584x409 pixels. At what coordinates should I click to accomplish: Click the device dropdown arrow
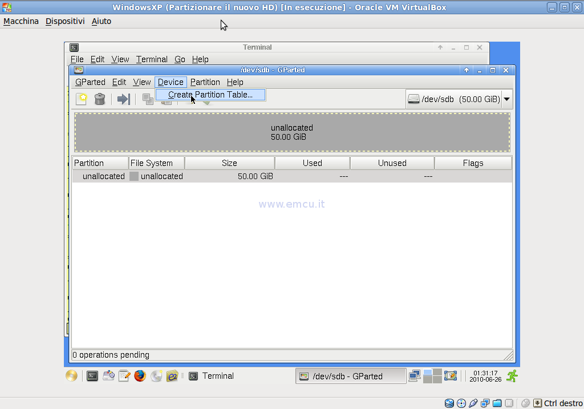point(506,99)
